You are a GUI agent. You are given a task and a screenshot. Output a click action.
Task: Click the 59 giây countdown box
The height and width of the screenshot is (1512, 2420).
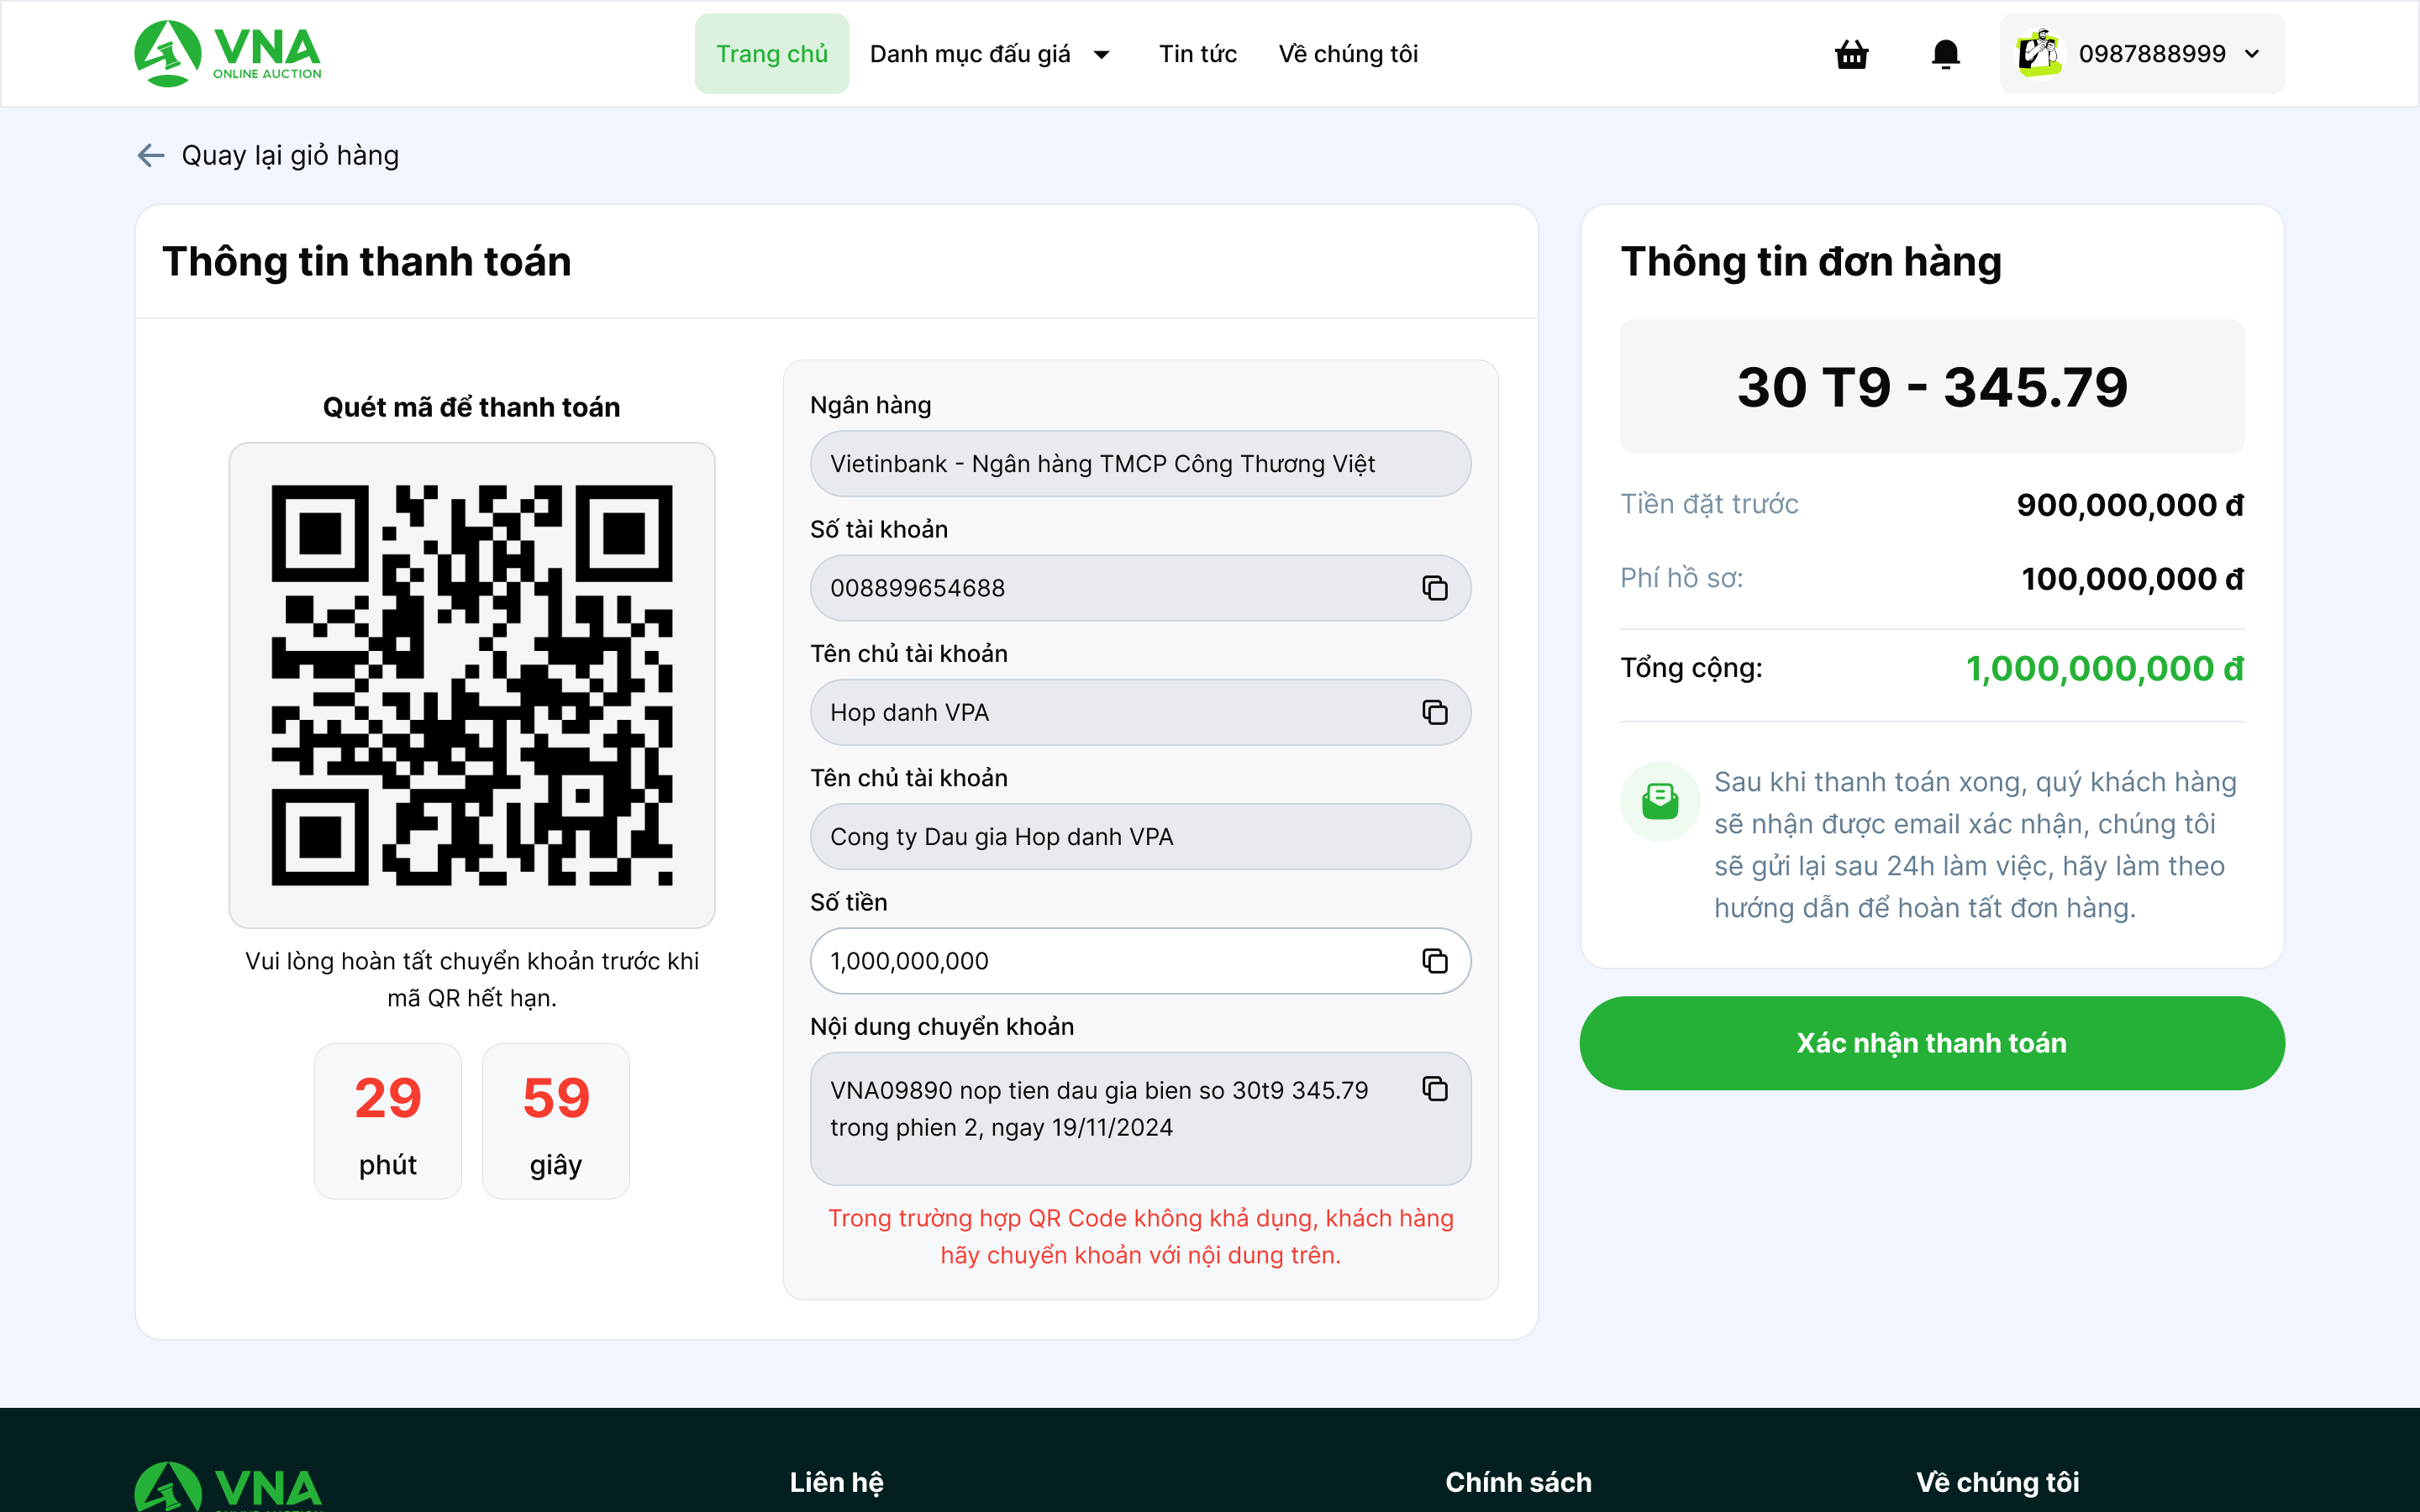tap(556, 1121)
